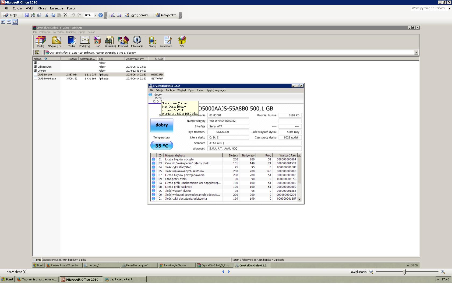The width and height of the screenshot is (452, 299).
Task: Click the DiskInfoX64.exe file row in WinRAR
Action: point(98,79)
